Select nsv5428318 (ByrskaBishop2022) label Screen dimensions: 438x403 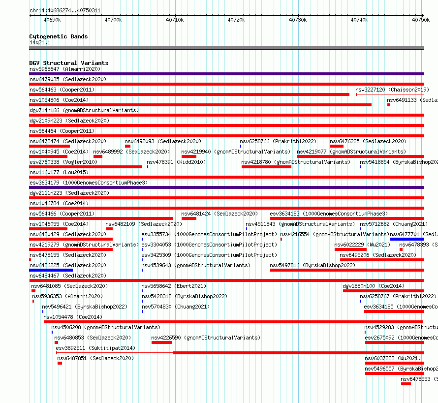(x=185, y=296)
